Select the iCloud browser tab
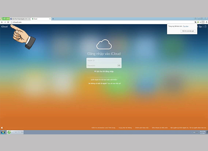208x151 pixels. [41, 19]
